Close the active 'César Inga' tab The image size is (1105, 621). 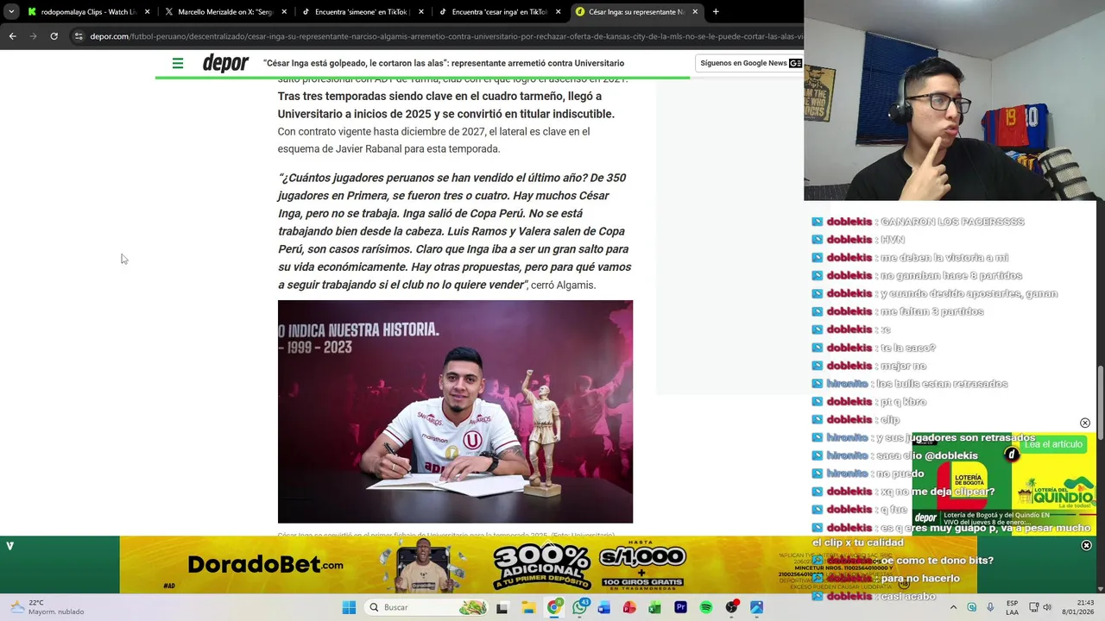click(x=695, y=12)
